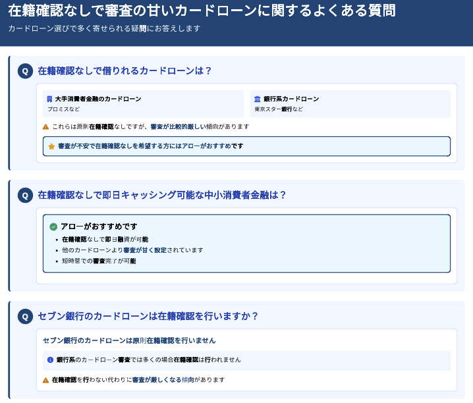Click highlighted text 審査が比較的厳しい

pyautogui.click(x=179, y=126)
